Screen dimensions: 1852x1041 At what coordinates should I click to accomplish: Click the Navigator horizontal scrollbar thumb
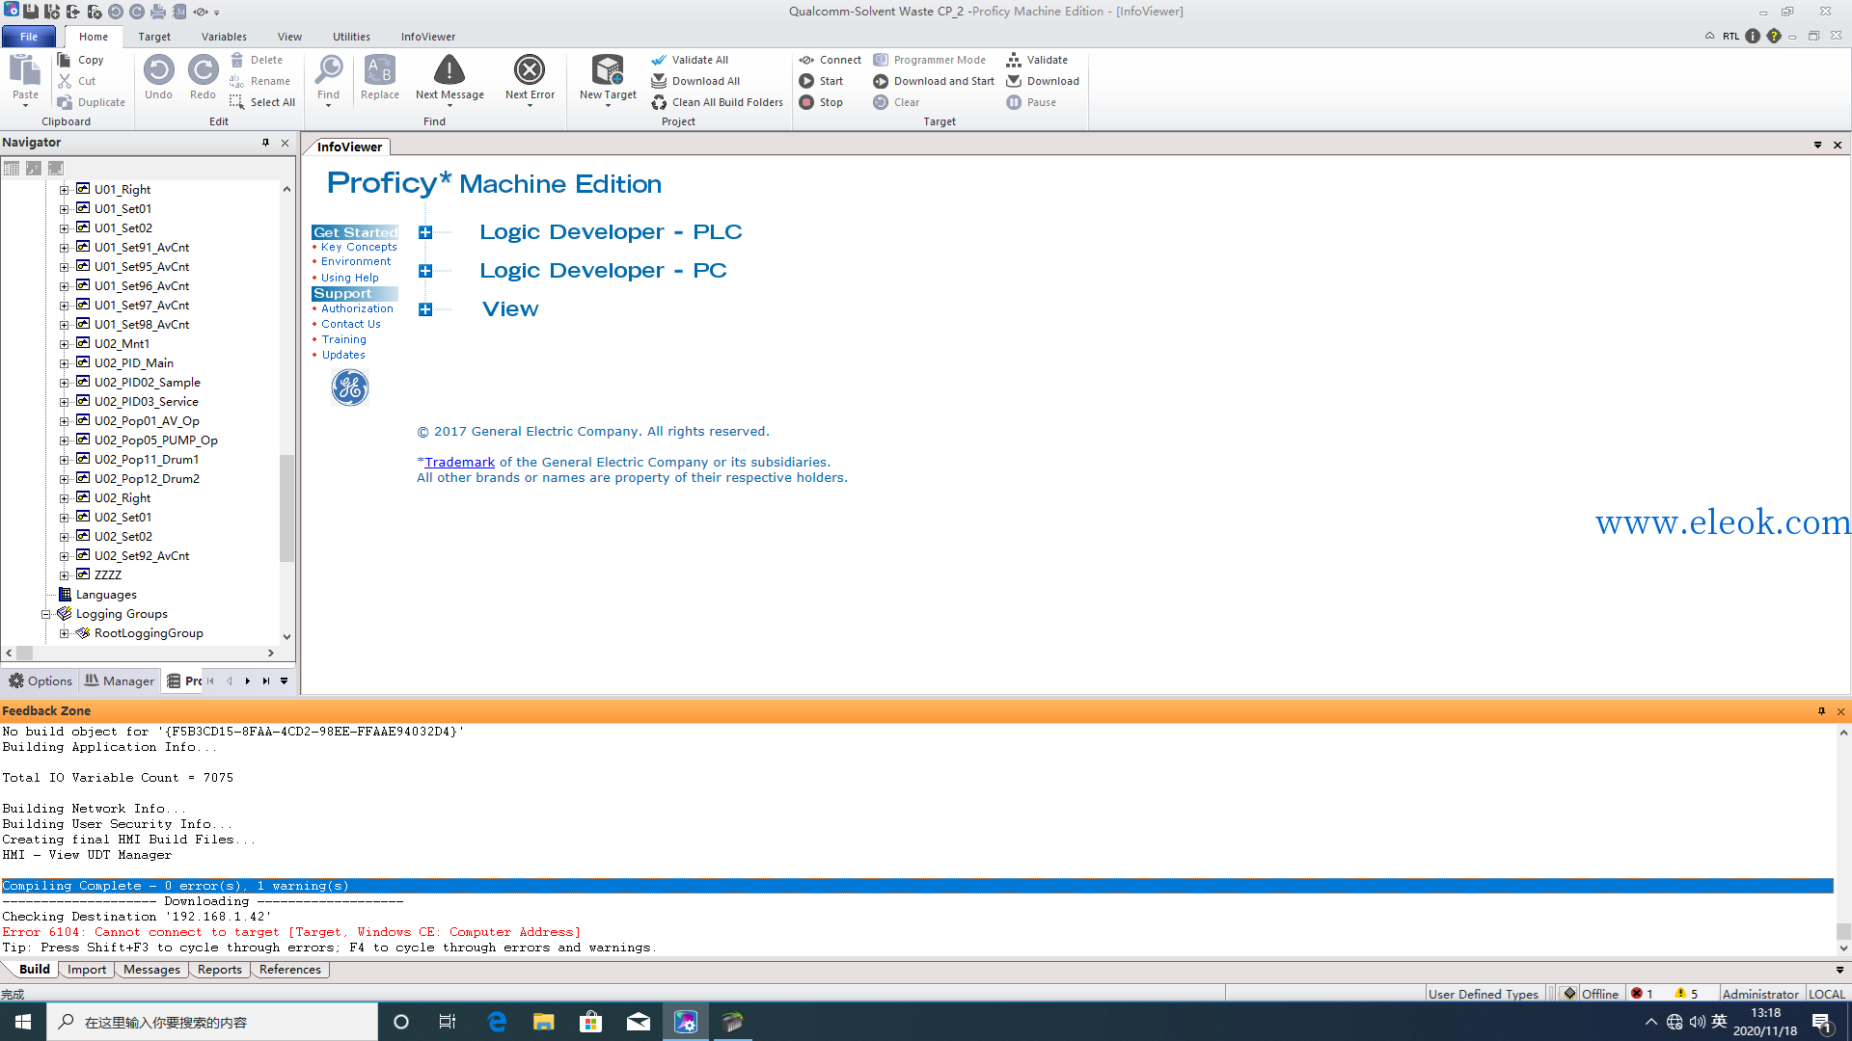25,653
